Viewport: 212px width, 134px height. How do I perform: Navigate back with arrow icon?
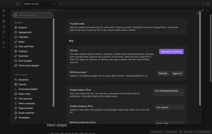(x=12, y=10)
